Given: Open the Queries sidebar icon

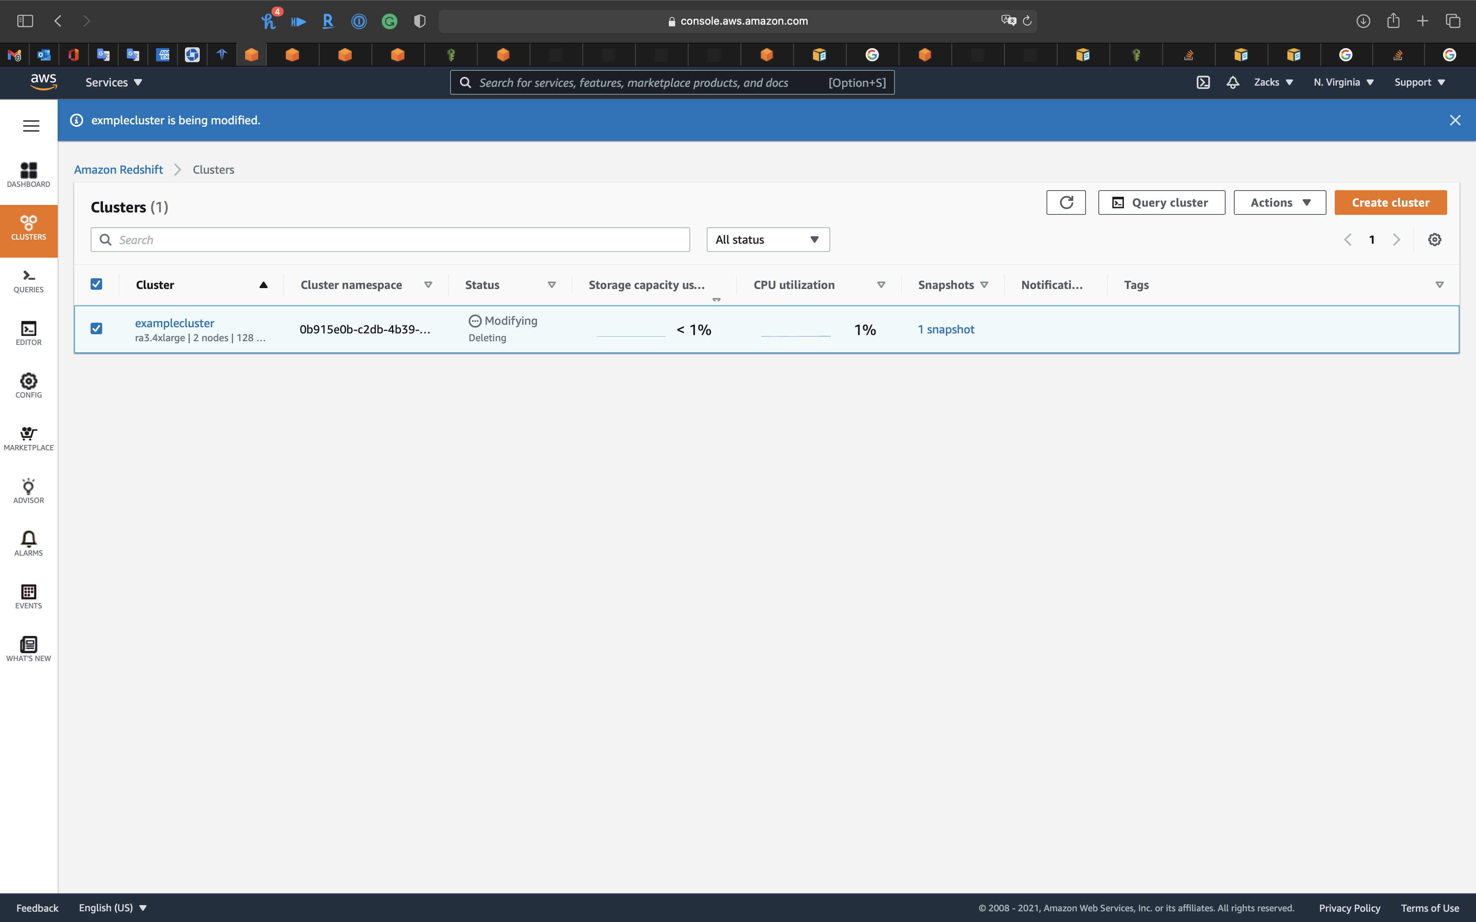Looking at the screenshot, I should [x=29, y=280].
